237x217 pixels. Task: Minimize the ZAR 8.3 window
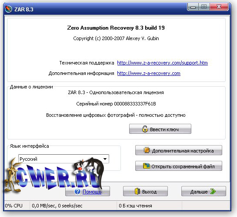pos(193,7)
